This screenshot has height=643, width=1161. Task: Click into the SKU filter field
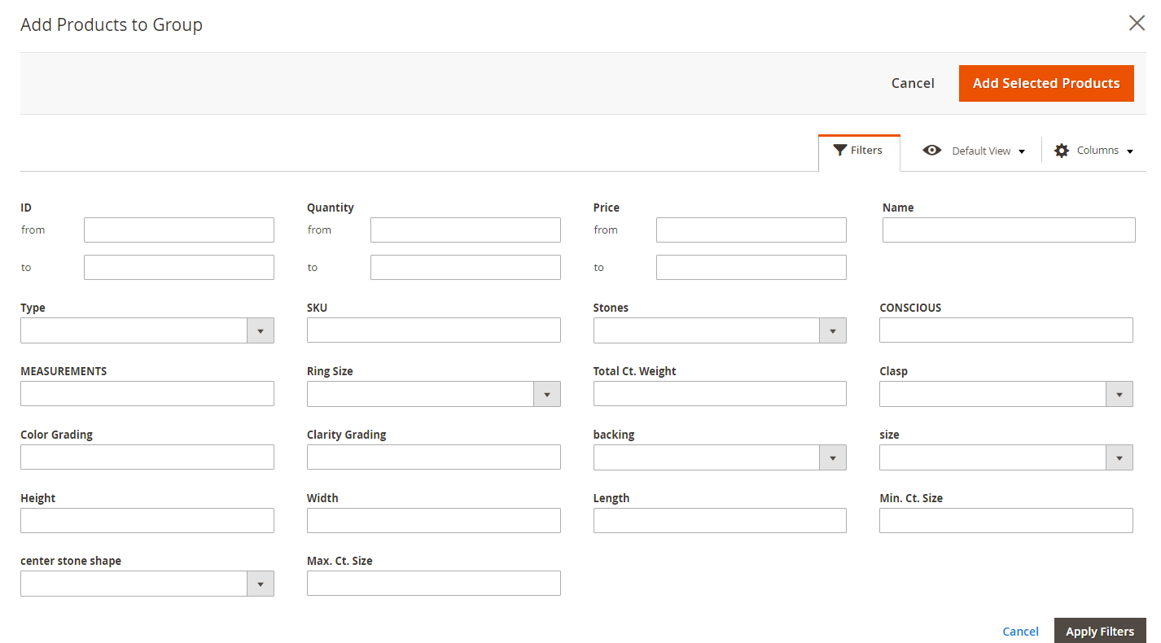point(434,330)
